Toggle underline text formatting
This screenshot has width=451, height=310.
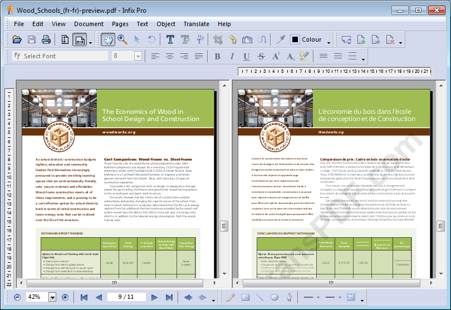point(246,56)
